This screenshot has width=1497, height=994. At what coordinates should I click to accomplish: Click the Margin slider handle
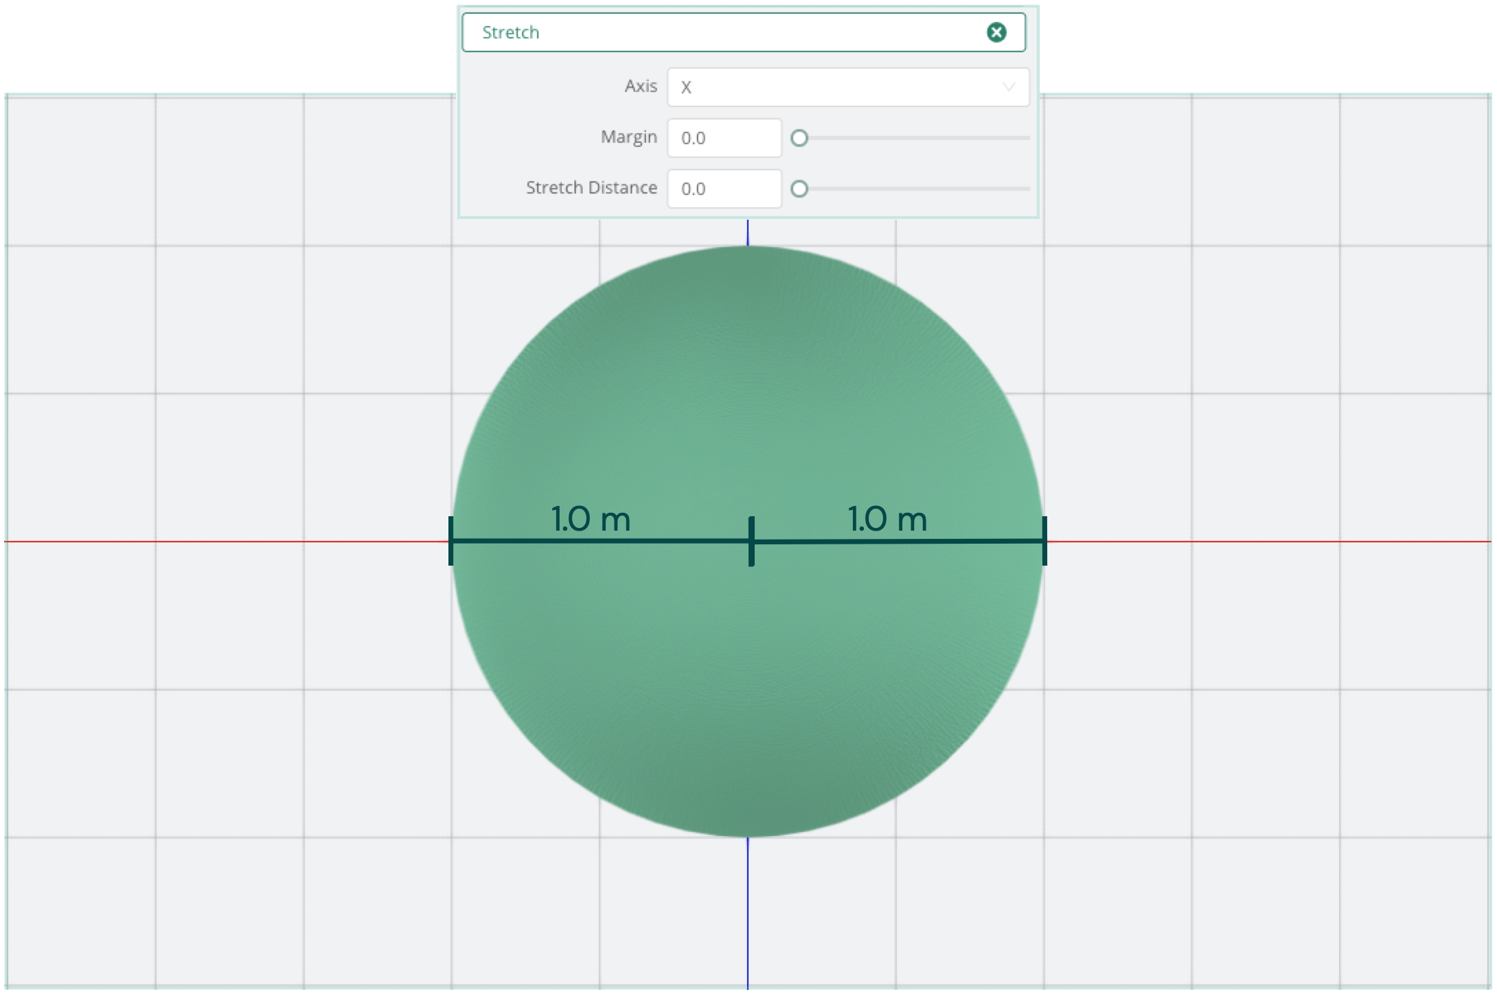799,138
